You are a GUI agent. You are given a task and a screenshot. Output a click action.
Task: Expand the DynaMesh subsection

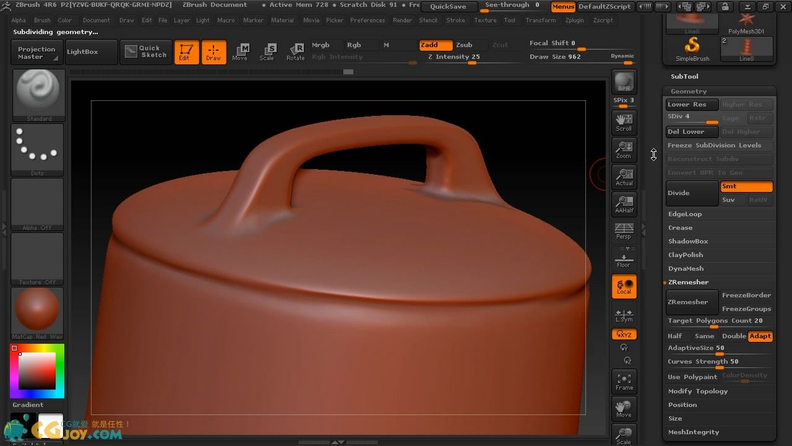click(686, 269)
